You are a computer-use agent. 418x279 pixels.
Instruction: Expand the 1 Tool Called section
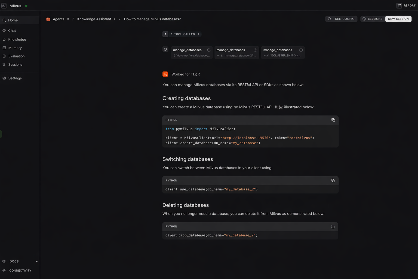(199, 34)
